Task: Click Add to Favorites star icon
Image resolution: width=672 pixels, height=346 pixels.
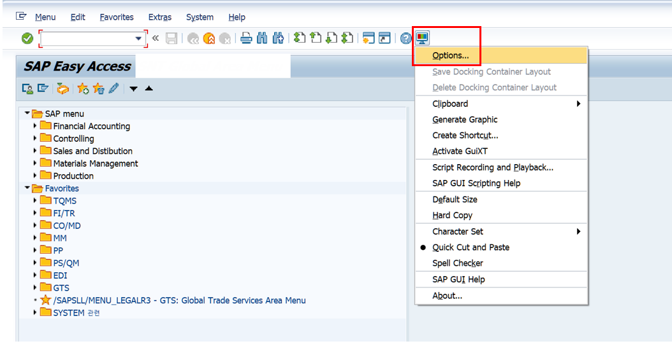Action: click(83, 88)
